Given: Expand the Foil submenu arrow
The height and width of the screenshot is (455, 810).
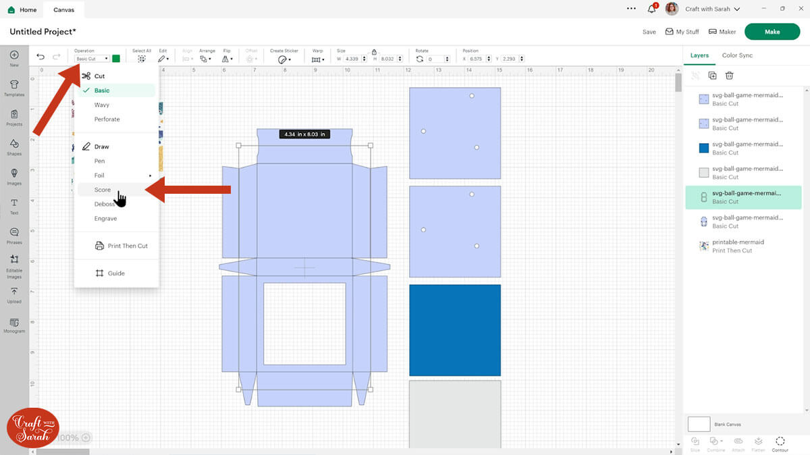Looking at the screenshot, I should (x=150, y=176).
